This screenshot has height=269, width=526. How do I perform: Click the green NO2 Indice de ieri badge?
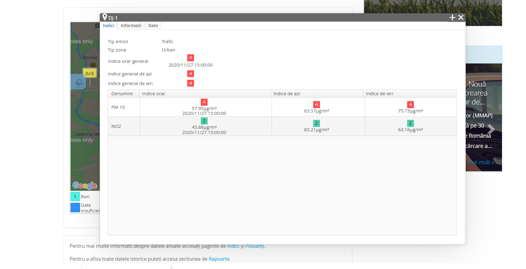pyautogui.click(x=410, y=123)
